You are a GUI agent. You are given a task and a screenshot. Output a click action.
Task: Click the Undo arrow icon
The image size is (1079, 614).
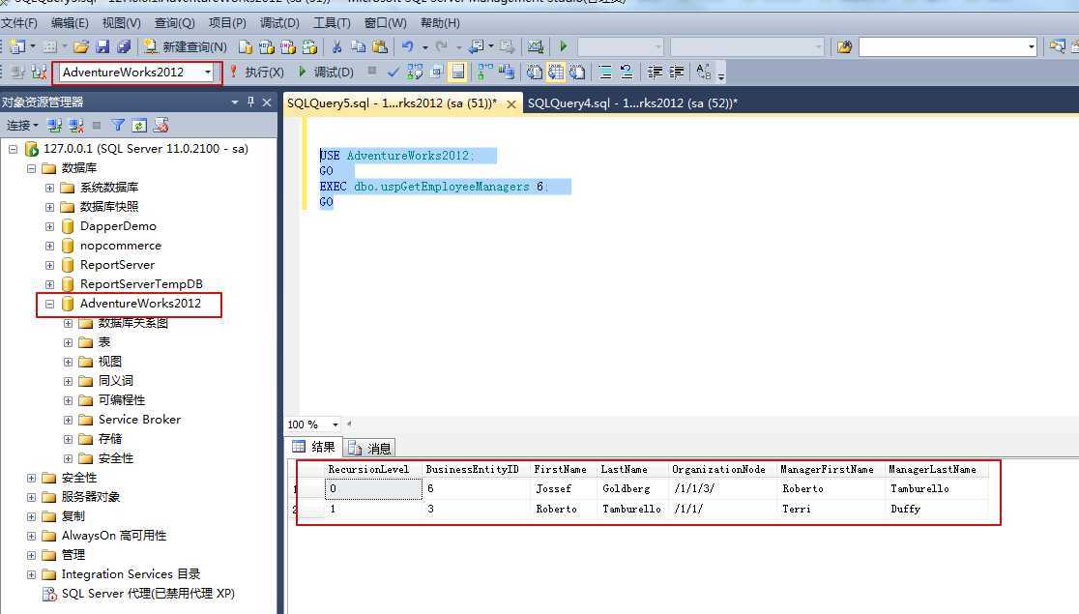[408, 46]
